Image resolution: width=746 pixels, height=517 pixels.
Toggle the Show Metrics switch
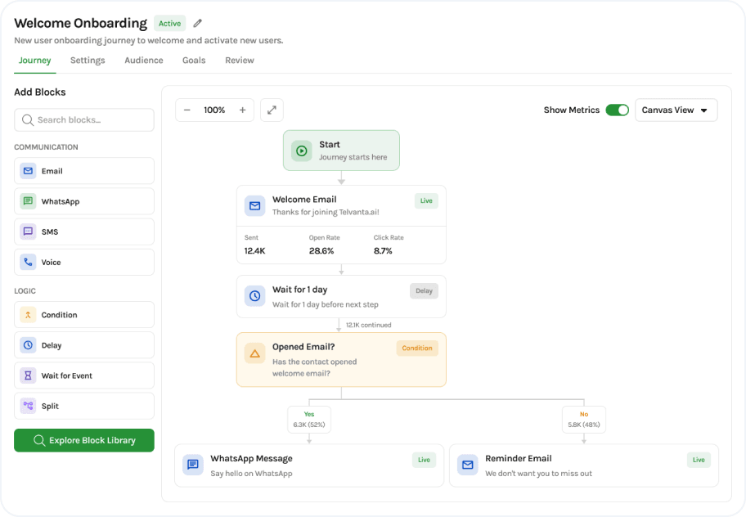coord(617,110)
